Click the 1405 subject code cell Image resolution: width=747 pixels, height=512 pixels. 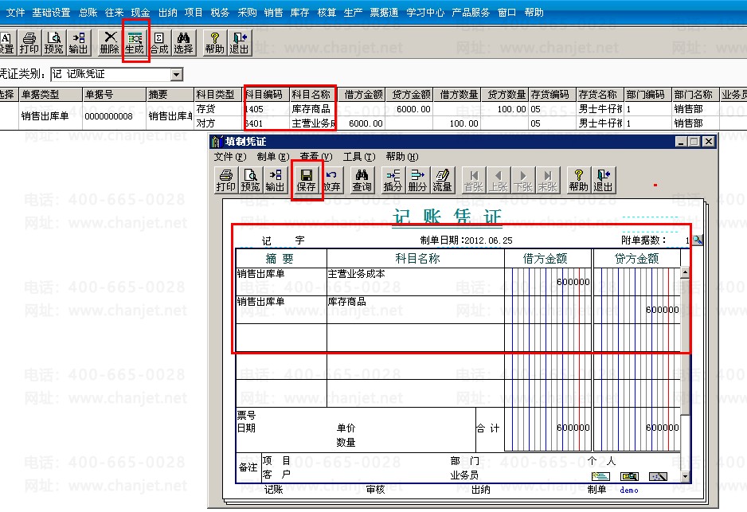(x=265, y=109)
